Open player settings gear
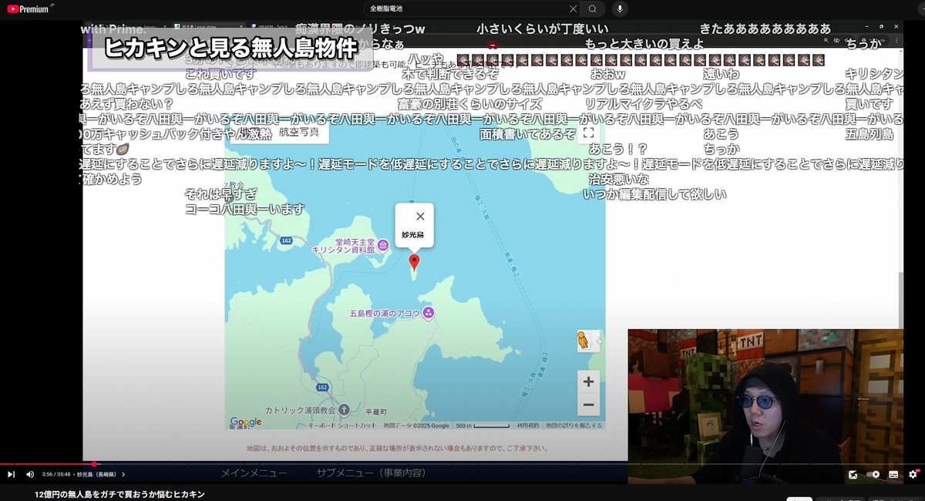The width and height of the screenshot is (925, 501). tap(913, 474)
